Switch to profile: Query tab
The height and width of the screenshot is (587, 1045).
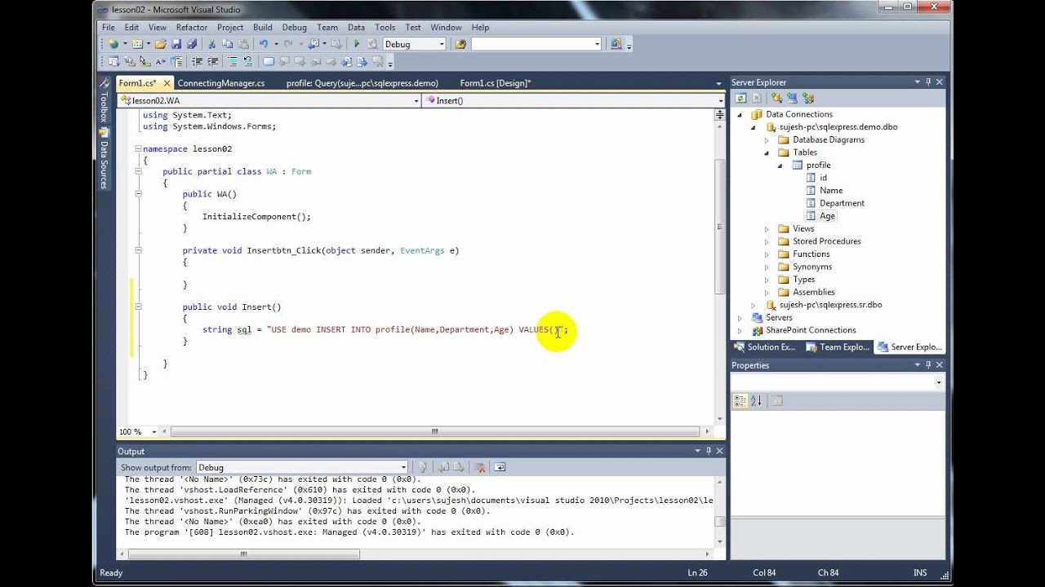(362, 83)
